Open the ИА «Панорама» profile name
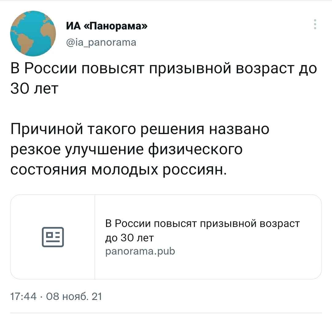Screen dimensions: 332x315 [107, 27]
